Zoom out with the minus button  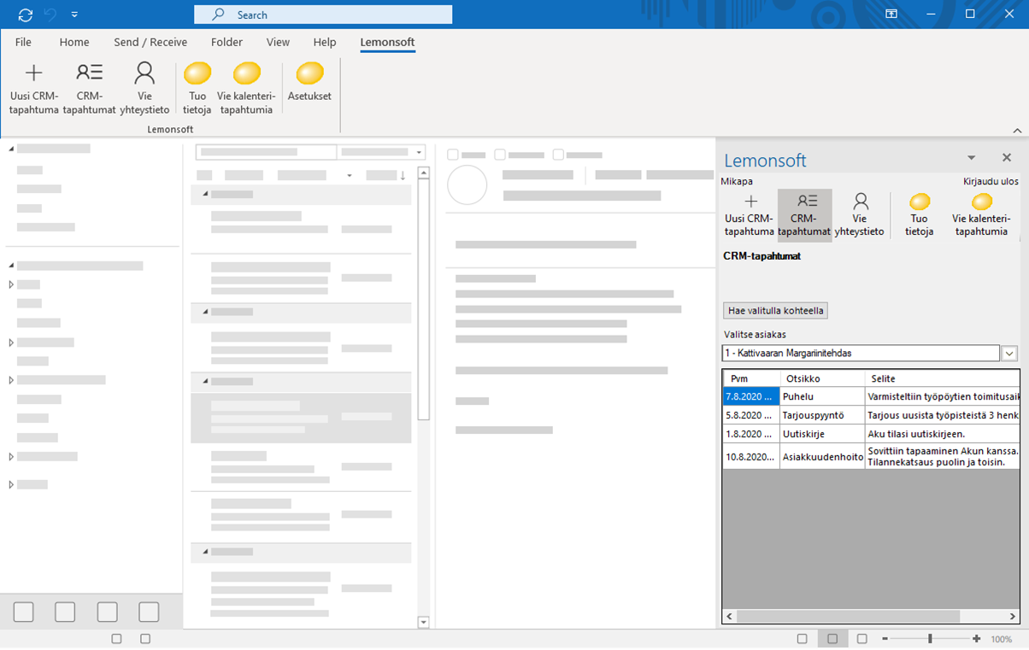(885, 639)
